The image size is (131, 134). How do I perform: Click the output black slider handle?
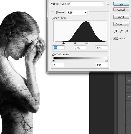click(x=54, y=61)
